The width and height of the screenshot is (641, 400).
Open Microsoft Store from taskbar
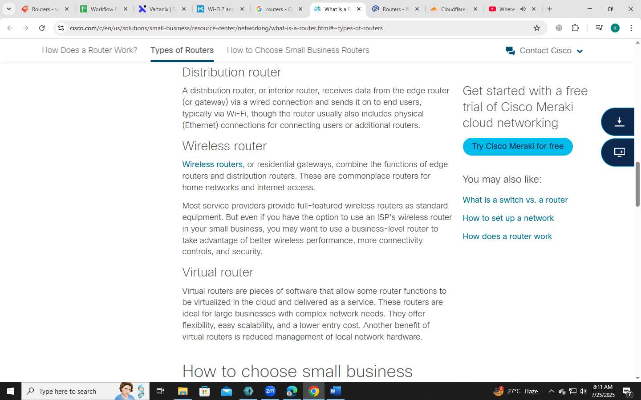pyautogui.click(x=204, y=391)
